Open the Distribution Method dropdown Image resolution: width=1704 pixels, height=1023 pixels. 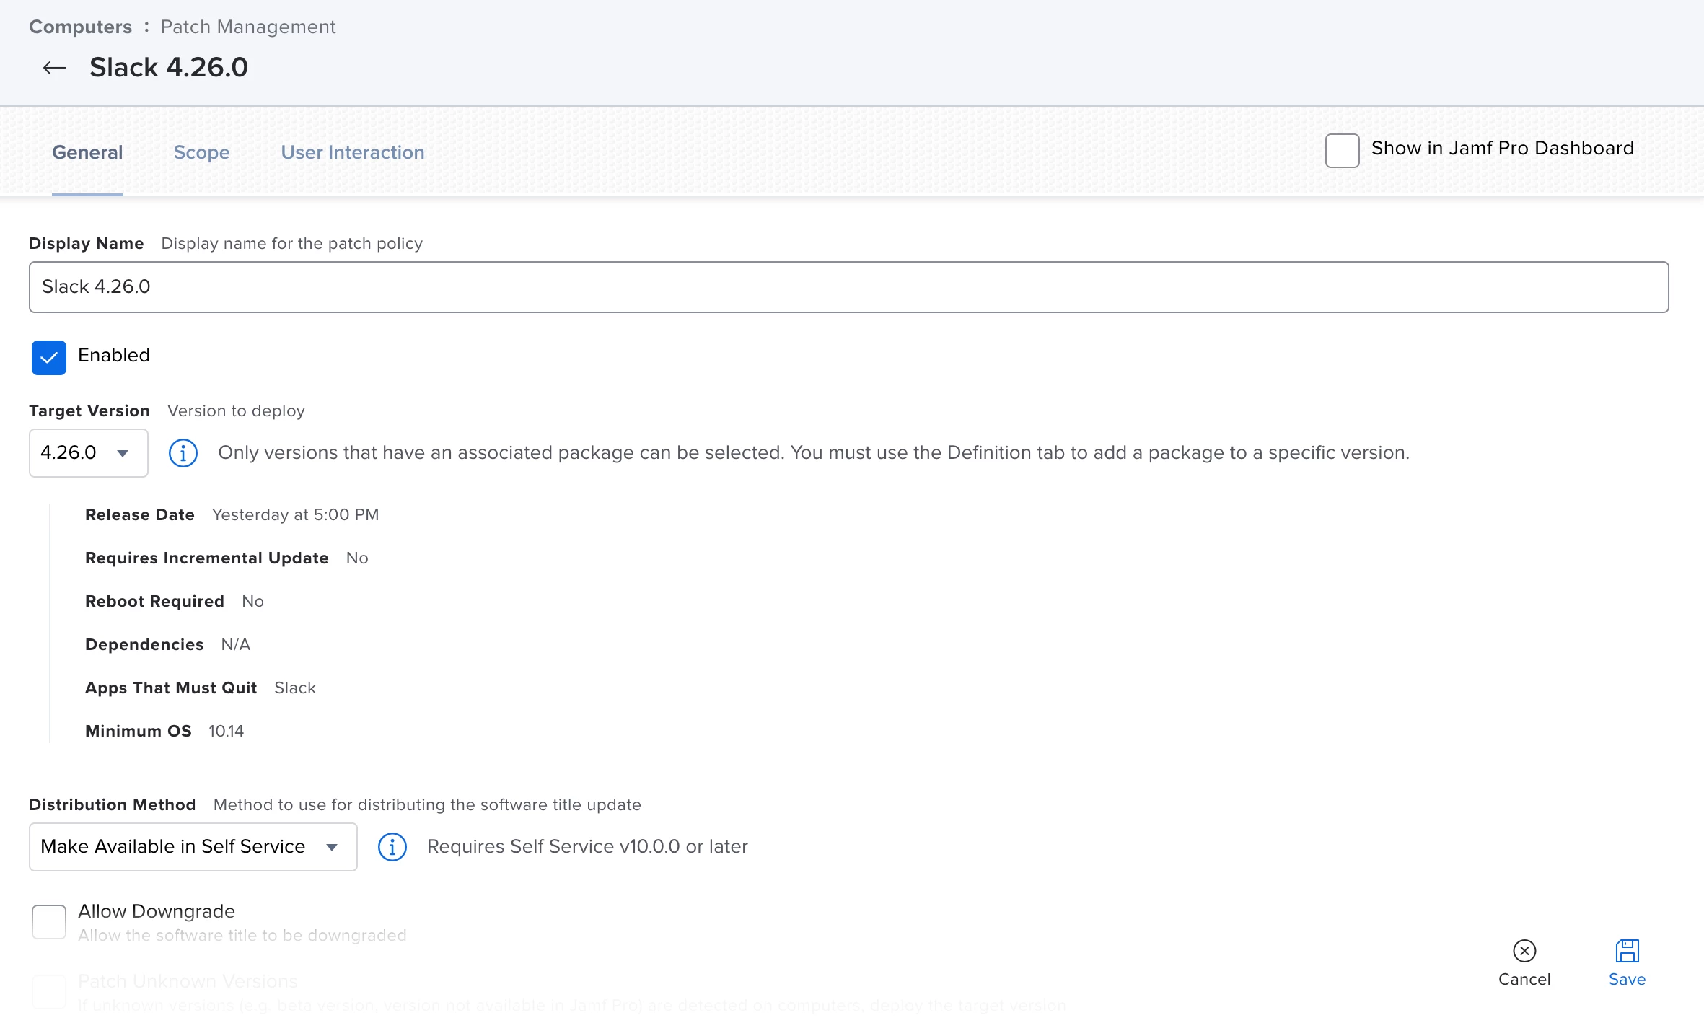pyautogui.click(x=193, y=847)
